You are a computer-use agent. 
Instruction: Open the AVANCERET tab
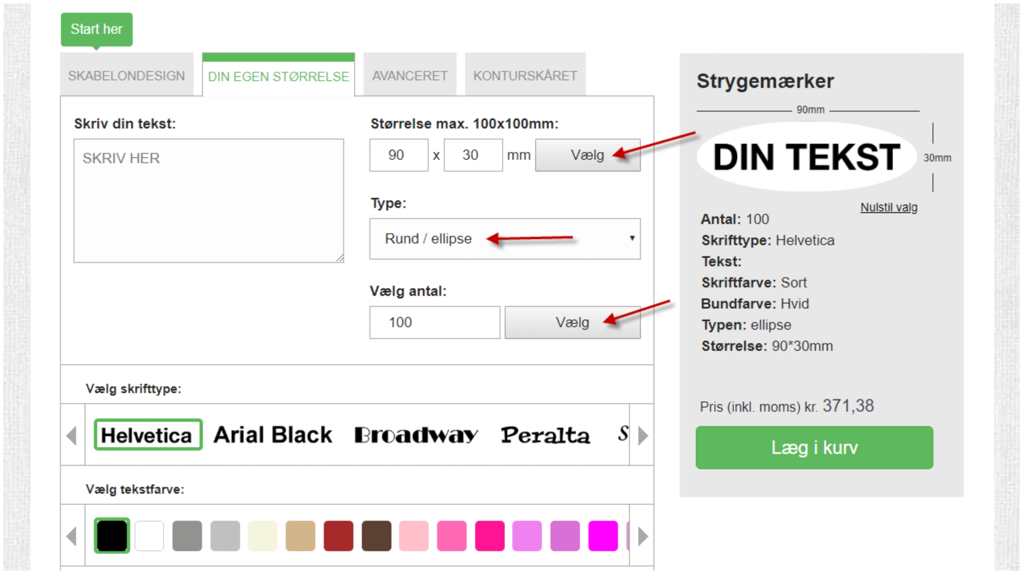pos(410,75)
